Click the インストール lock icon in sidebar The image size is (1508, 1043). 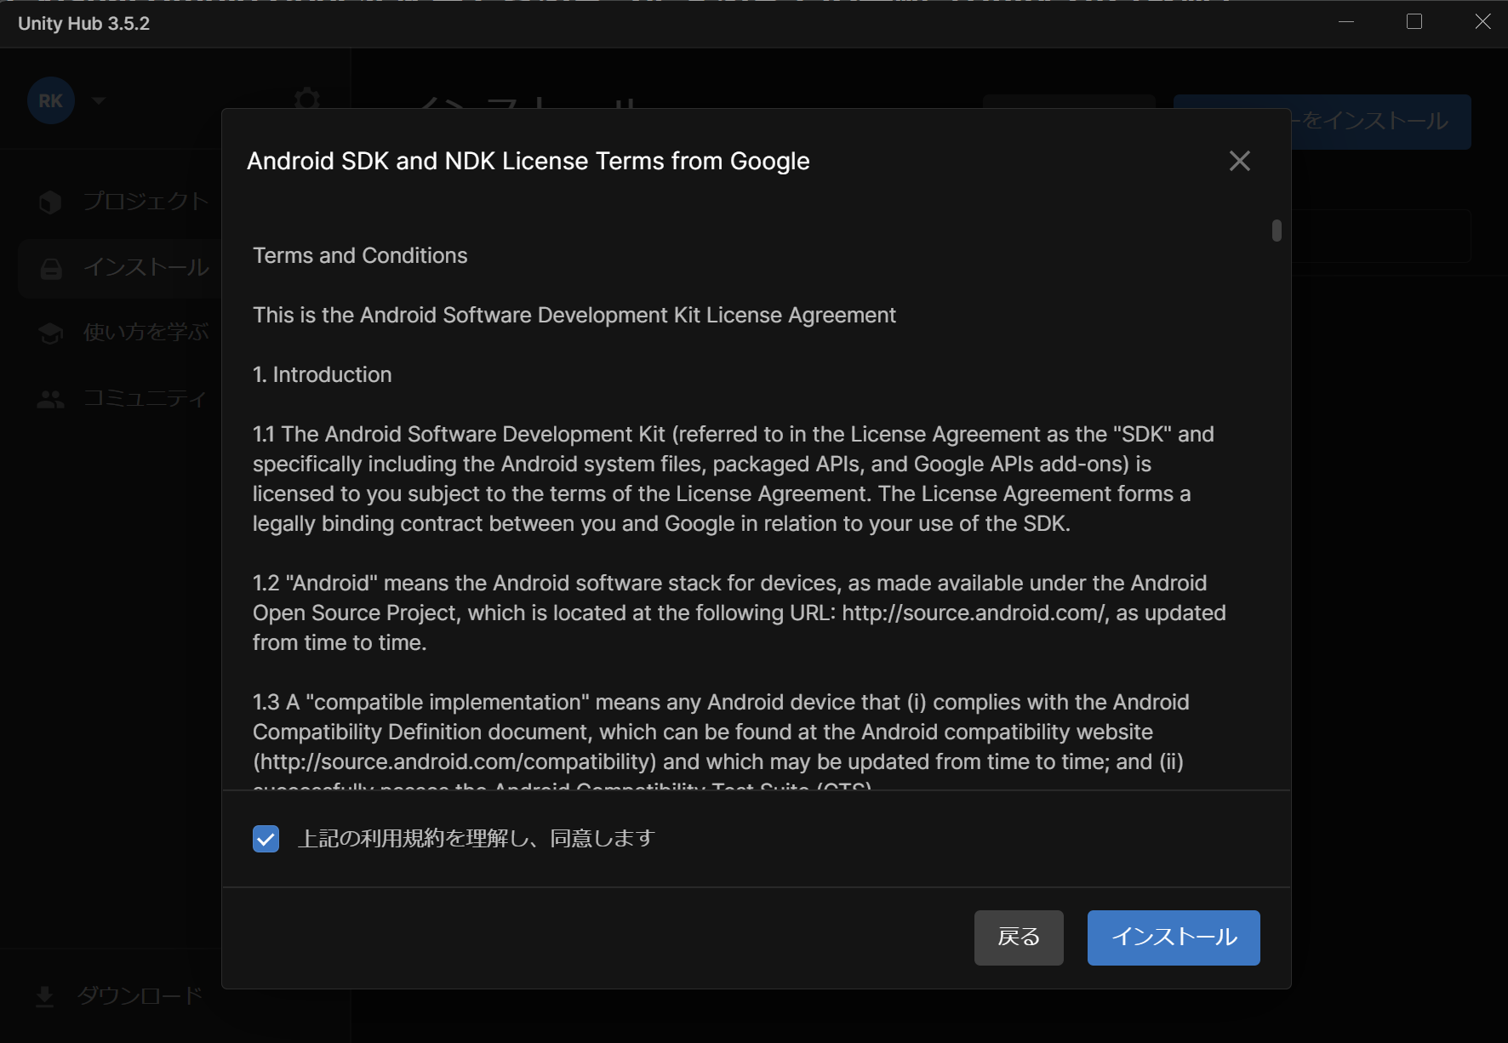[51, 269]
